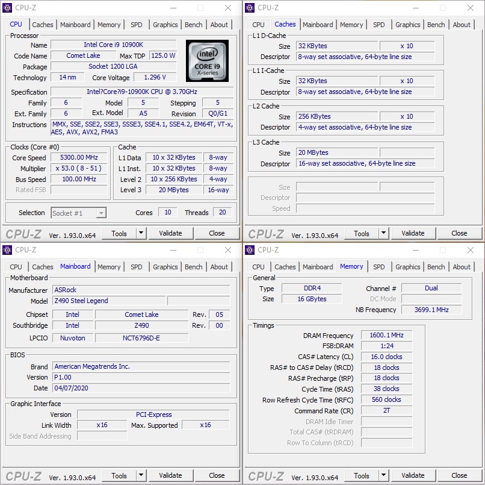Image resolution: width=485 pixels, height=485 pixels.
Task: Click the CPU-Z title icon in the Memory window
Action: pyautogui.click(x=250, y=250)
